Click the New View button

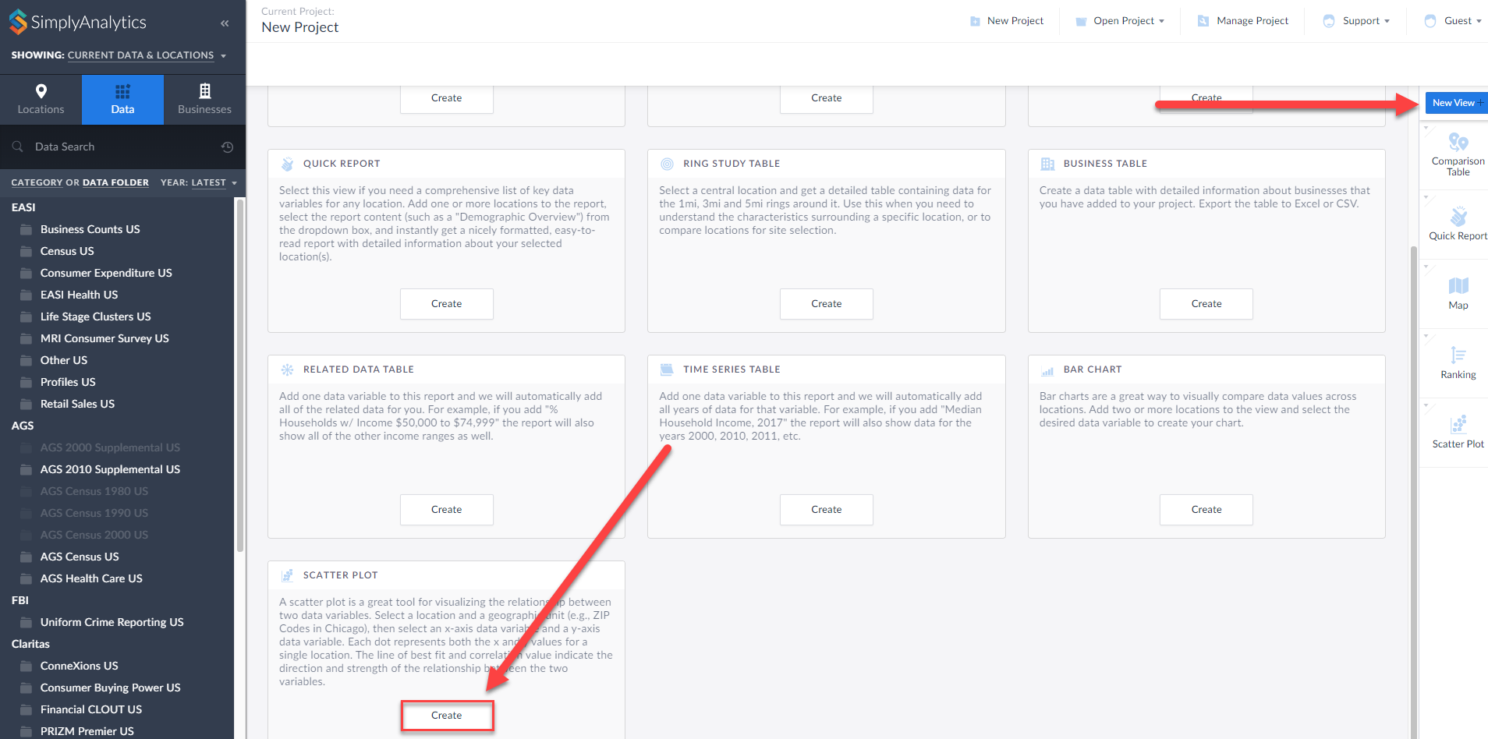point(1457,103)
